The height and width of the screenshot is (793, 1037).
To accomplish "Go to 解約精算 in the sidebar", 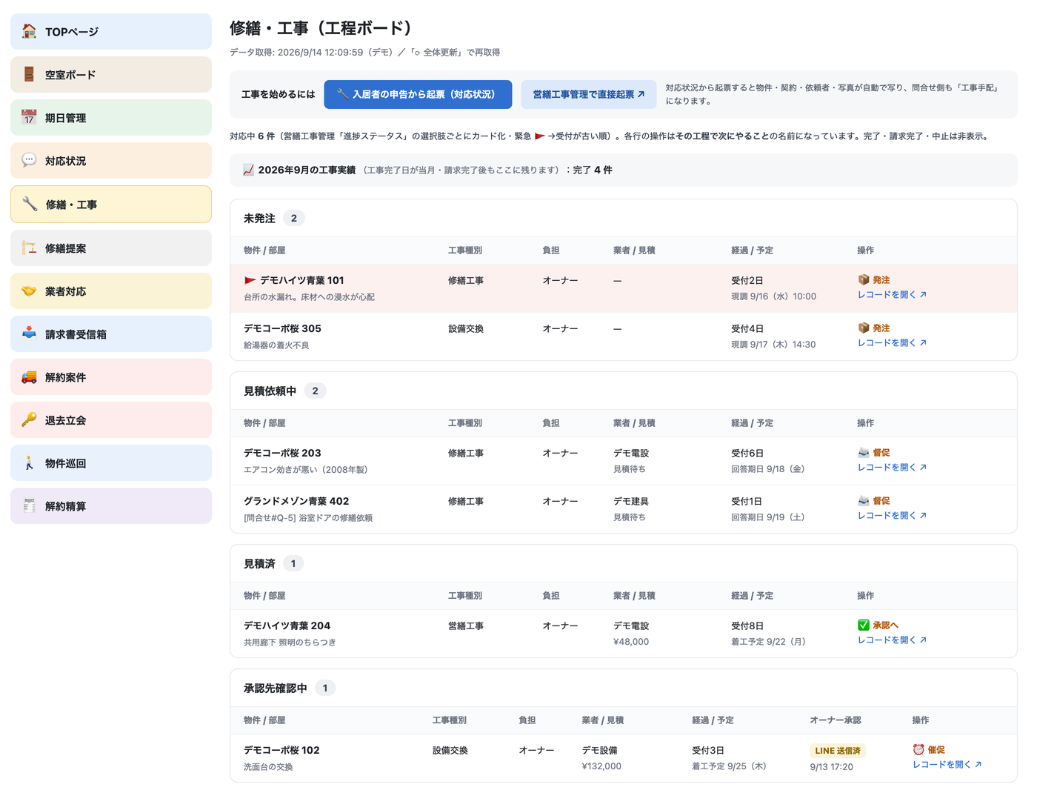I will tap(111, 505).
